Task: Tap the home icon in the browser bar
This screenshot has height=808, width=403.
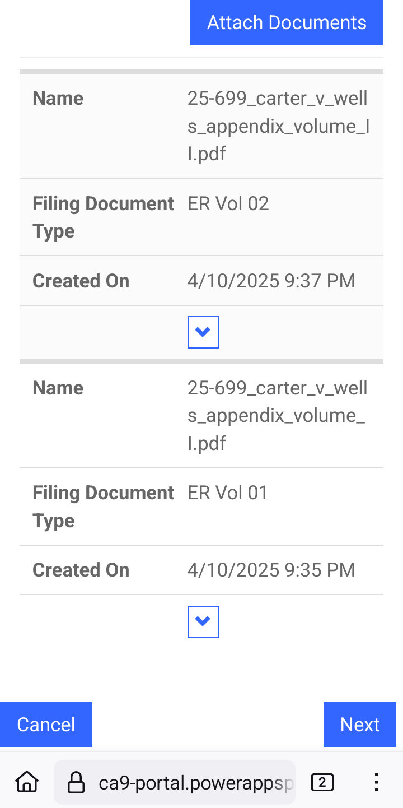Action: (x=26, y=782)
